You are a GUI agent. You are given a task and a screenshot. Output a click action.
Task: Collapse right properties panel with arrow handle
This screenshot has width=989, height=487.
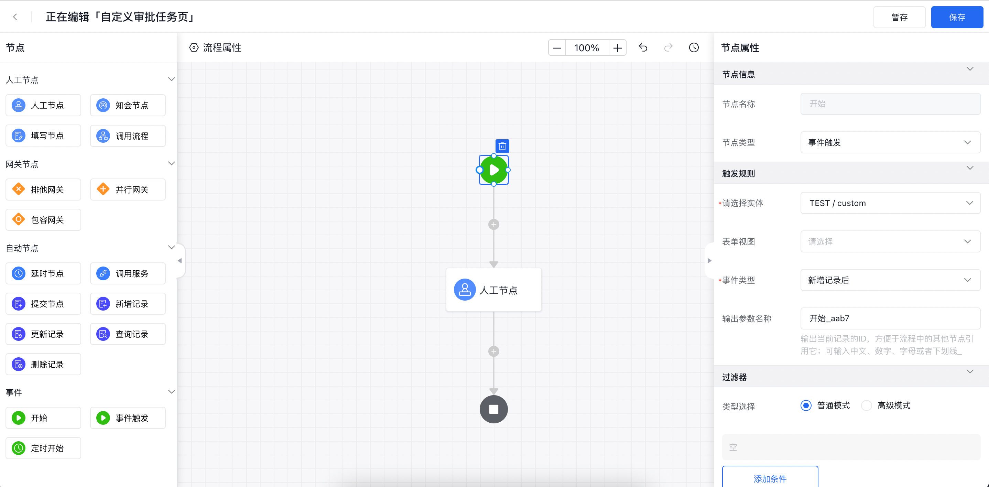709,261
